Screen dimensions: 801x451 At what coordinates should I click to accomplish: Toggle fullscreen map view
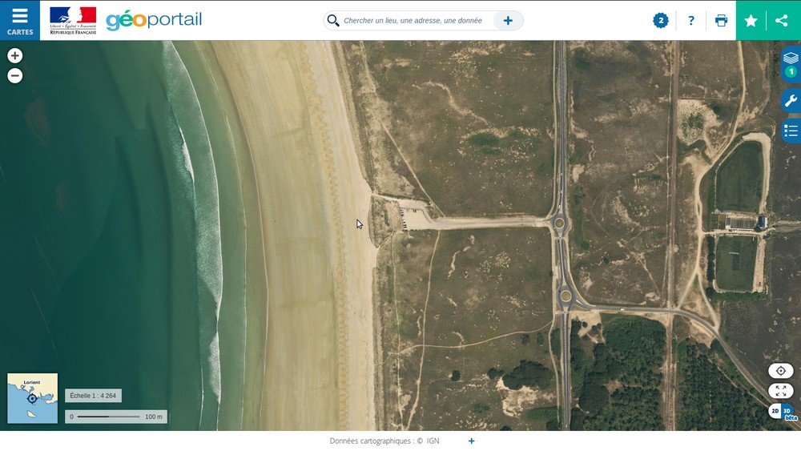(780, 391)
